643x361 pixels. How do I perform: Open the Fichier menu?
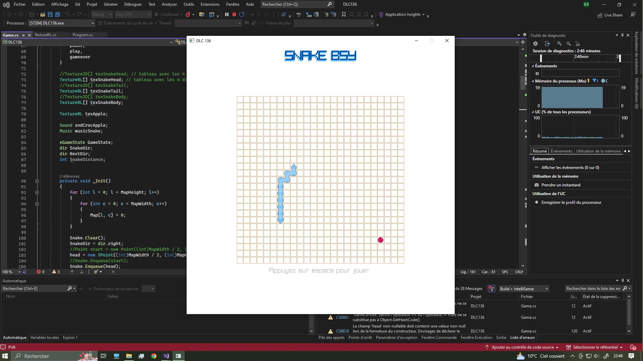point(19,4)
